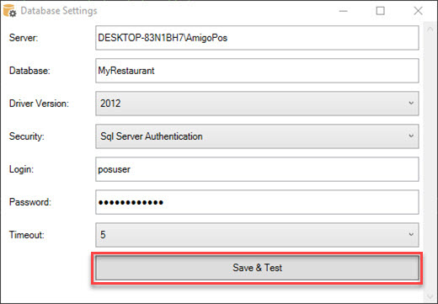This screenshot has width=438, height=304.
Task: Open the Security authentication dropdown
Action: click(x=411, y=136)
